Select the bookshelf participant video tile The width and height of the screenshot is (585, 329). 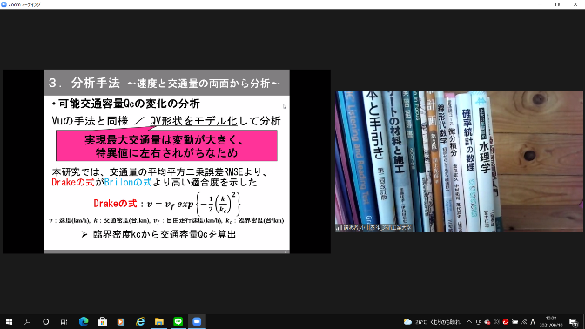(x=460, y=161)
